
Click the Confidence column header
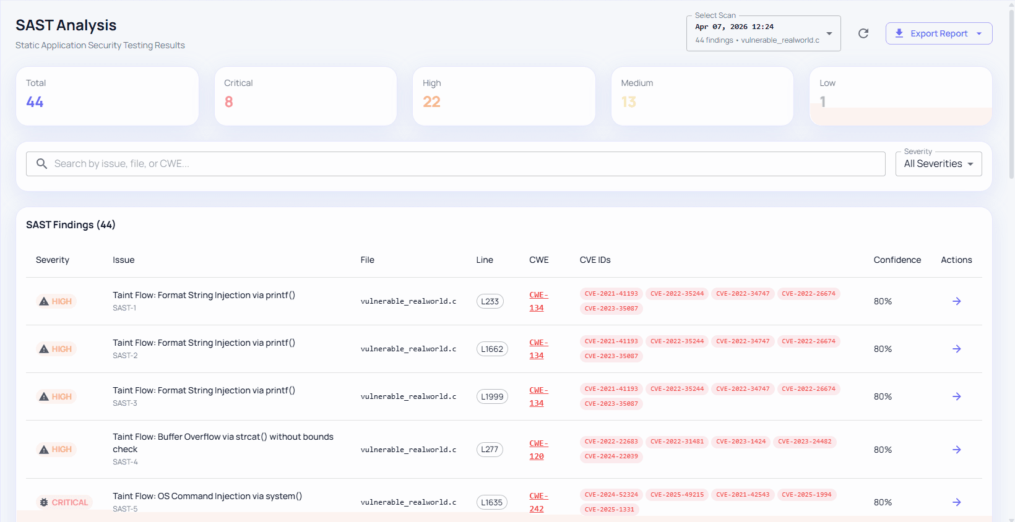coord(897,260)
